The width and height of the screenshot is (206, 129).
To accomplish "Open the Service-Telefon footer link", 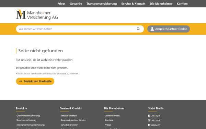I will point(69,116).
